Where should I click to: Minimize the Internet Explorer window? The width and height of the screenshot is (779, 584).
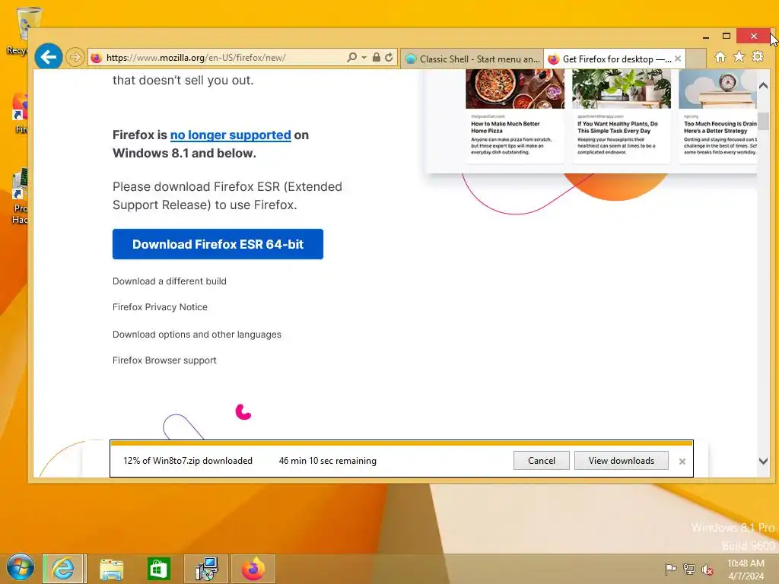tap(705, 36)
